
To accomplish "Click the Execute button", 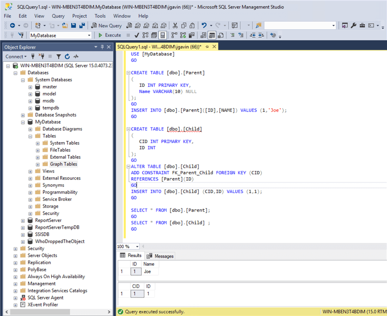I will [x=110, y=35].
